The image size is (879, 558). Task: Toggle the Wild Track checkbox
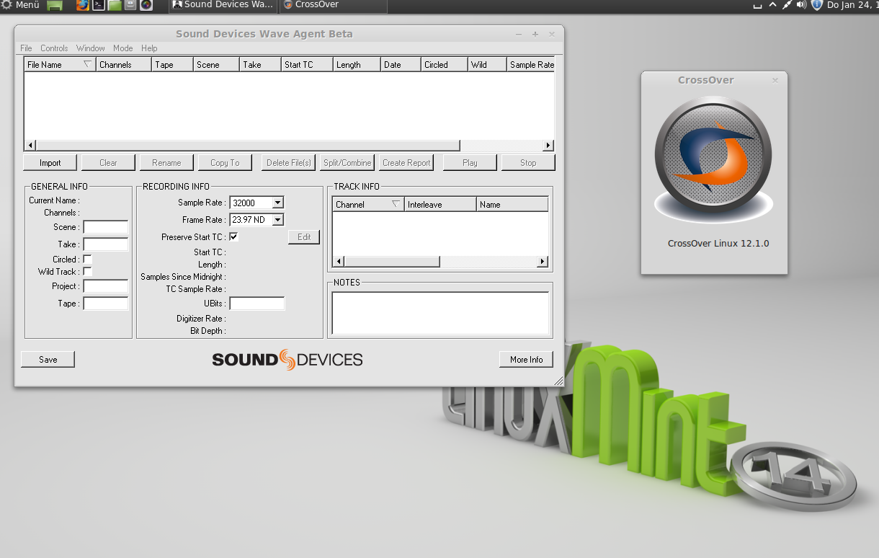pyautogui.click(x=87, y=270)
